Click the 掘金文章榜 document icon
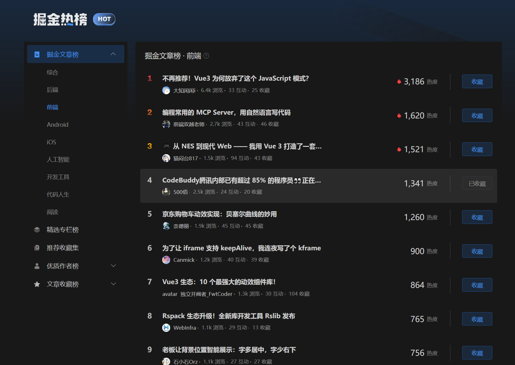This screenshot has width=515, height=365. coord(37,54)
